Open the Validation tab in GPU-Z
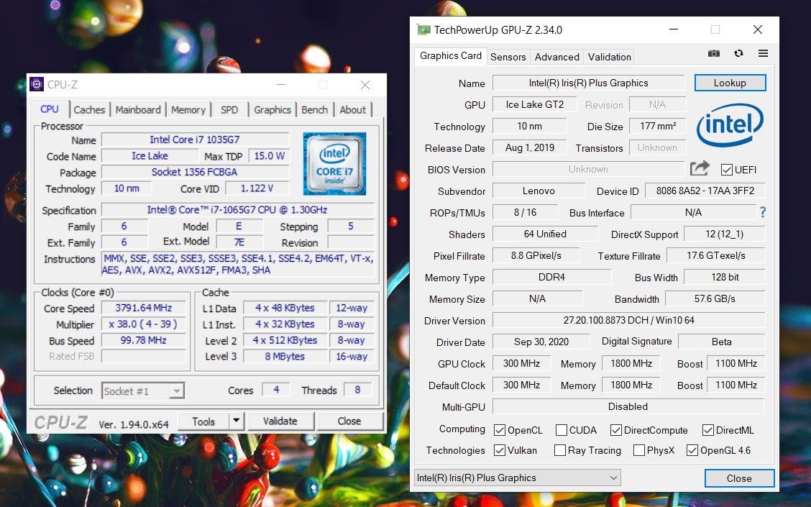The height and width of the screenshot is (507, 811). [x=609, y=57]
